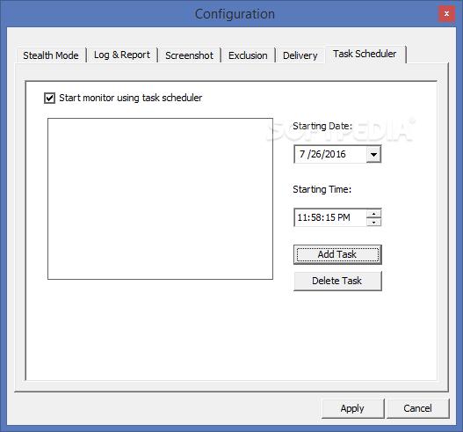Image resolution: width=463 pixels, height=432 pixels.
Task: Switch to the Stealth Mode tab
Action: coord(51,55)
